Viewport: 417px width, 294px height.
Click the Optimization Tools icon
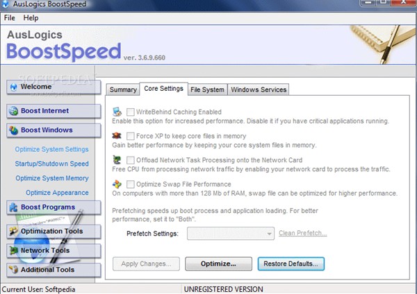[13, 231]
